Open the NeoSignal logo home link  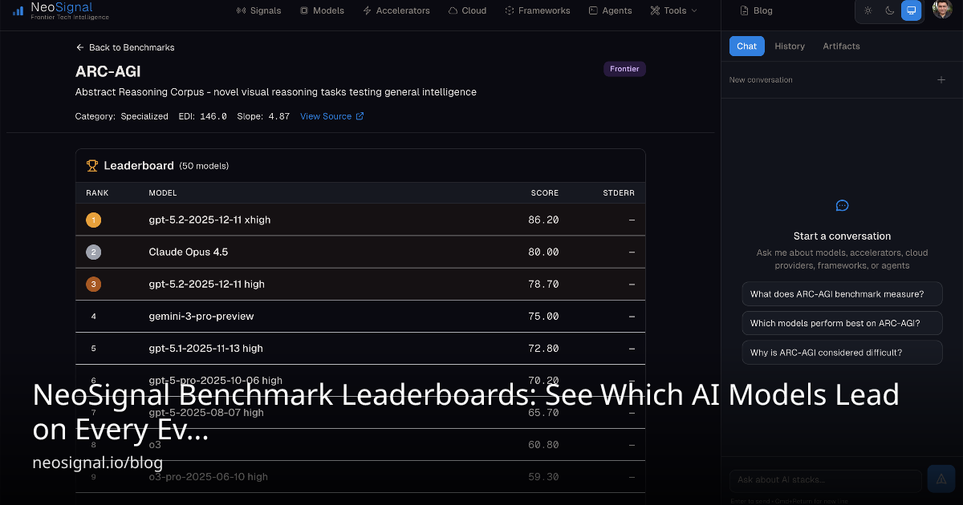coord(61,10)
